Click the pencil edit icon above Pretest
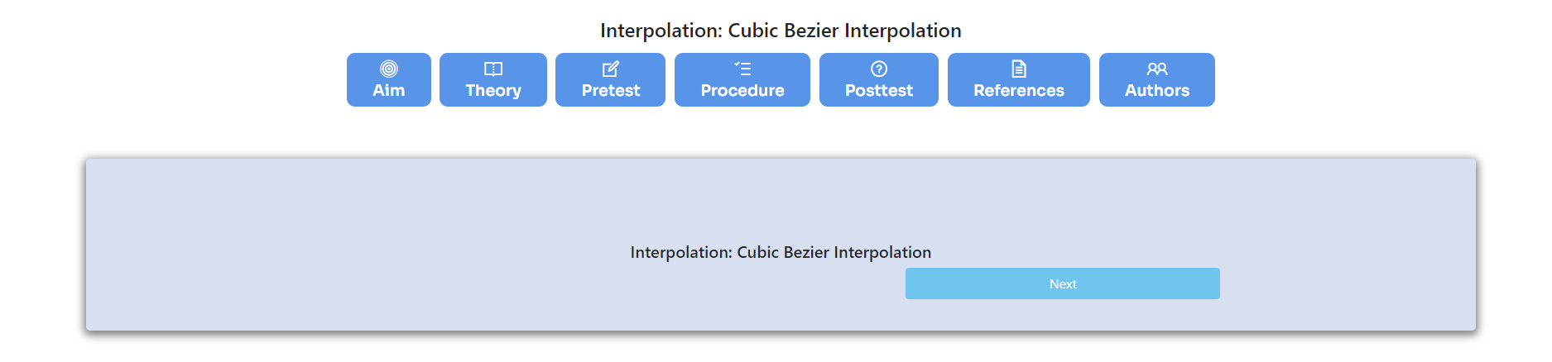The image size is (1552, 362). 611,69
